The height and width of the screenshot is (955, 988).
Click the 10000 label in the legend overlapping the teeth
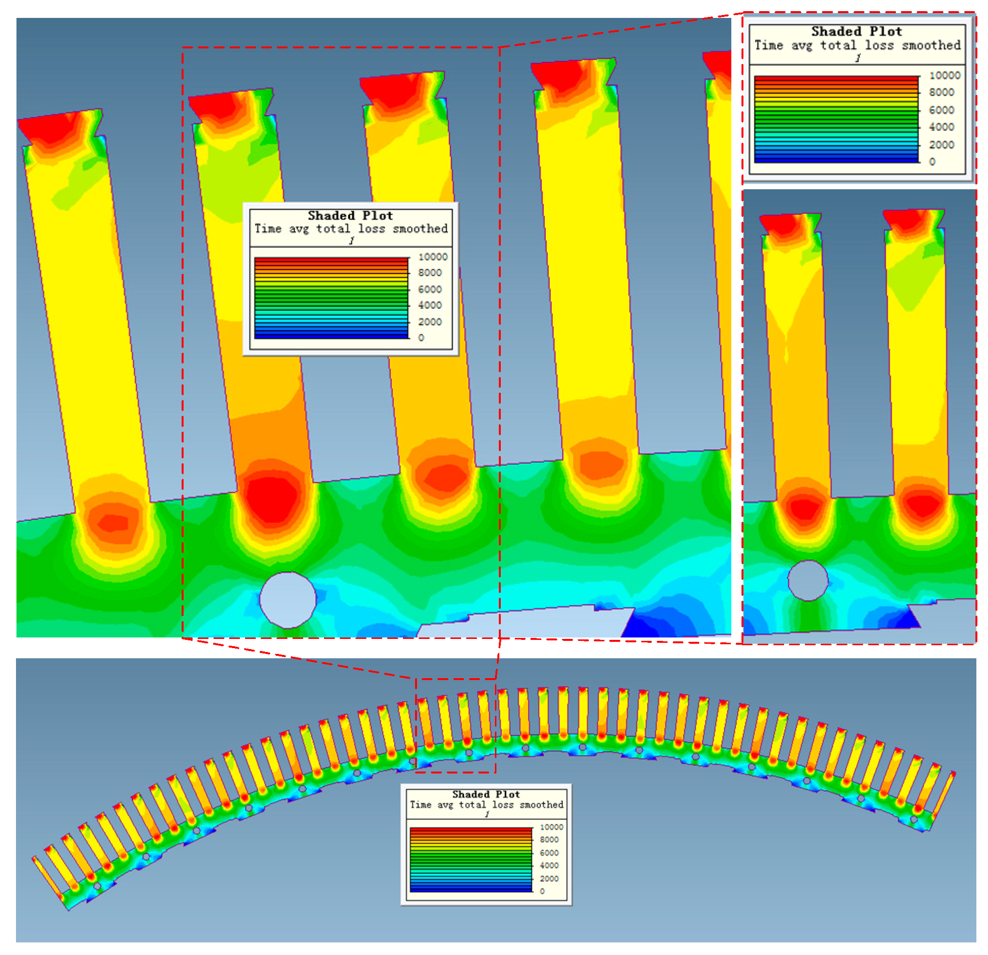432,257
